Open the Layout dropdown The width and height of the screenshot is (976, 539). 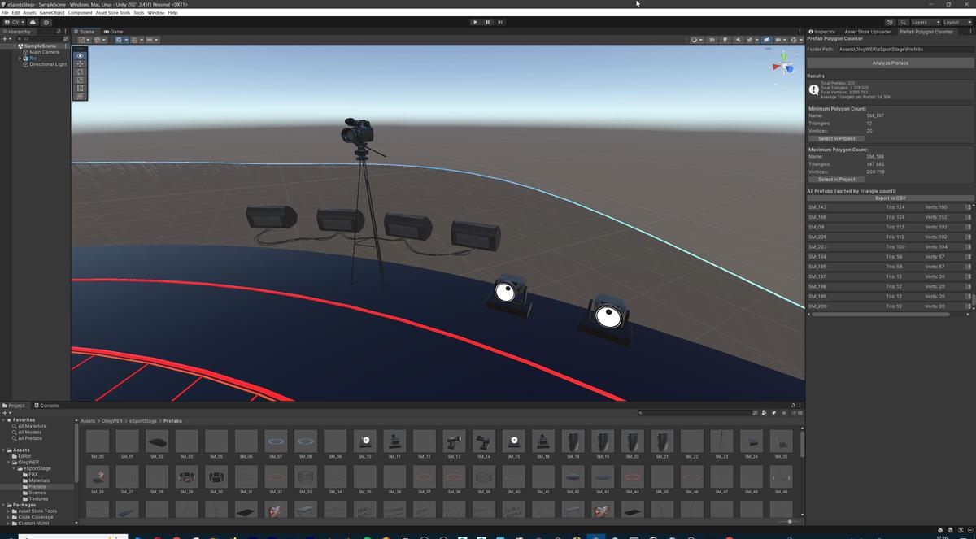click(957, 22)
